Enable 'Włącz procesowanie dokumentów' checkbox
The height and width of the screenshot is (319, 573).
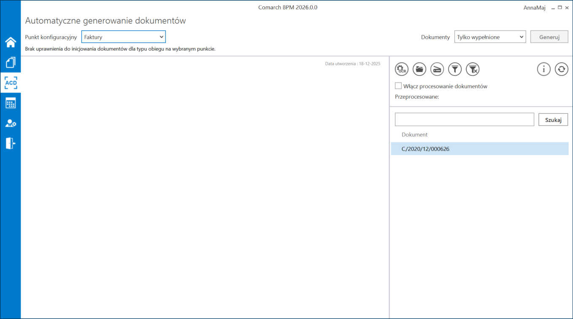(x=398, y=86)
